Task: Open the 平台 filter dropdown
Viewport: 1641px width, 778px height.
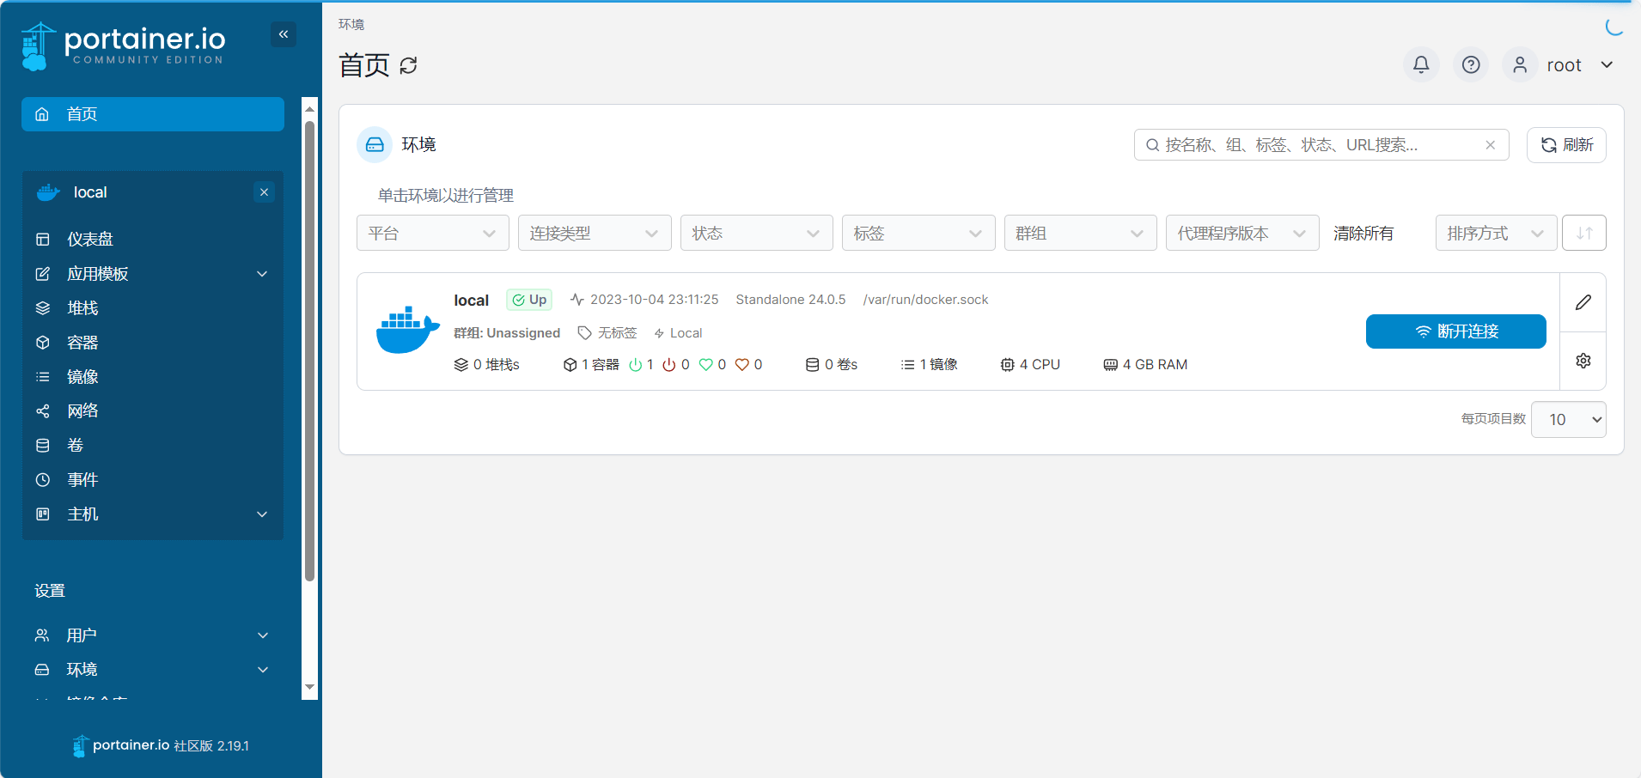Action: pyautogui.click(x=431, y=233)
